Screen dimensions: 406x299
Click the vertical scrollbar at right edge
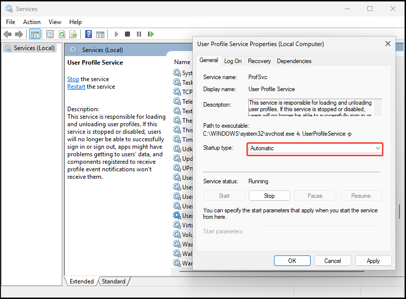tap(399, 211)
